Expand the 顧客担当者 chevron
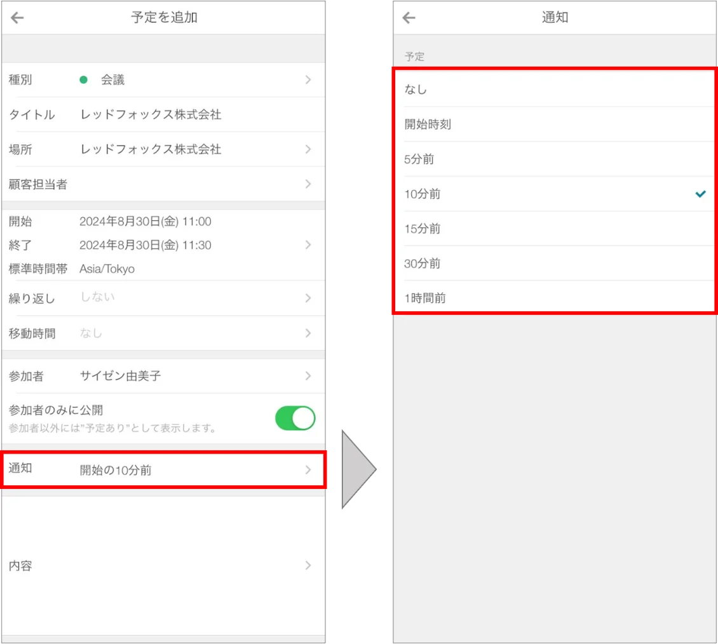The width and height of the screenshot is (718, 644). point(308,184)
